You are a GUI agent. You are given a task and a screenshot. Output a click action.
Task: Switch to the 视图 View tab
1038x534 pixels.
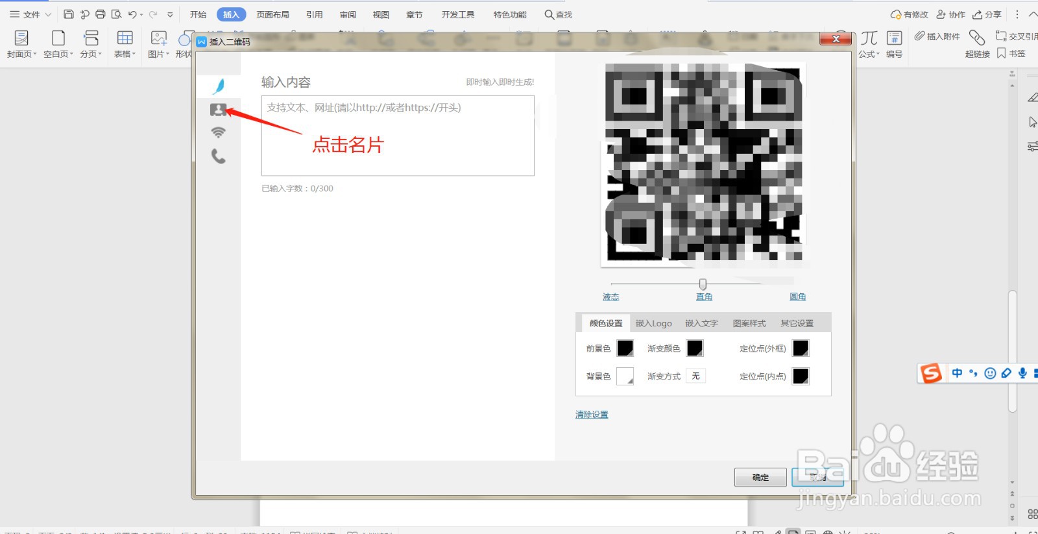click(381, 14)
